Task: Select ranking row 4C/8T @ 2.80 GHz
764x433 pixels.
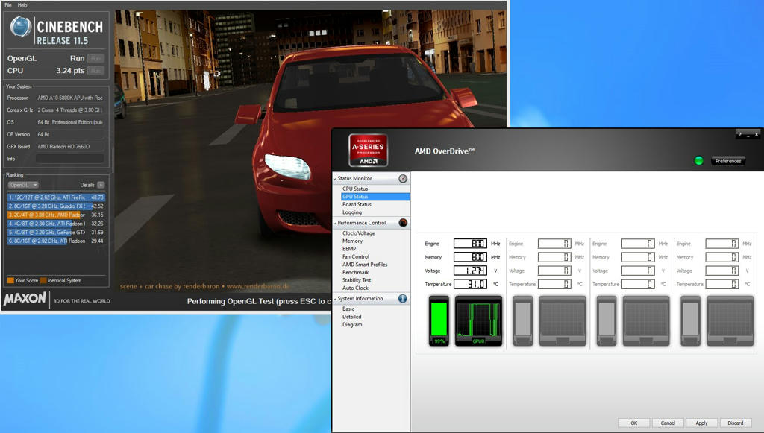Action: pyautogui.click(x=56, y=224)
